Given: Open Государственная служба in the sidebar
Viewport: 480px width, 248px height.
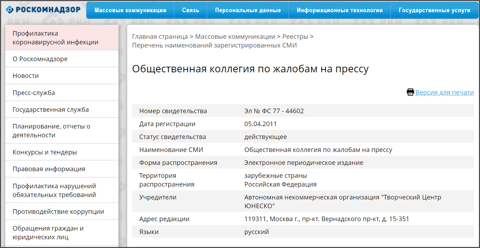Looking at the screenshot, I should (62, 109).
